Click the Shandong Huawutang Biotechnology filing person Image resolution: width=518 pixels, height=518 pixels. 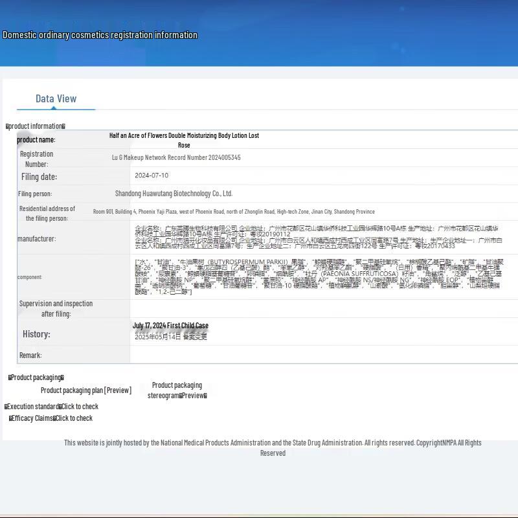coord(174,194)
